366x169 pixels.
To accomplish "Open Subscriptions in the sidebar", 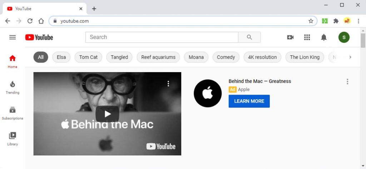I will pyautogui.click(x=13, y=113).
